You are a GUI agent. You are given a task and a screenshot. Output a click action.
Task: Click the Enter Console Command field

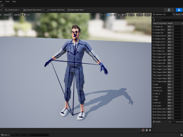pyautogui.click(x=30, y=135)
